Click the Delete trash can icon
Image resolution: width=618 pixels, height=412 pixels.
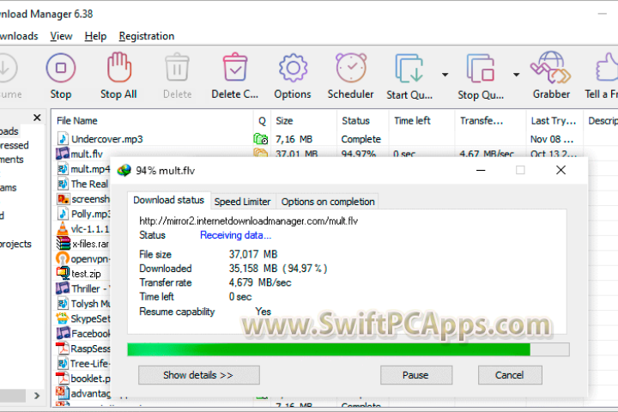point(177,67)
